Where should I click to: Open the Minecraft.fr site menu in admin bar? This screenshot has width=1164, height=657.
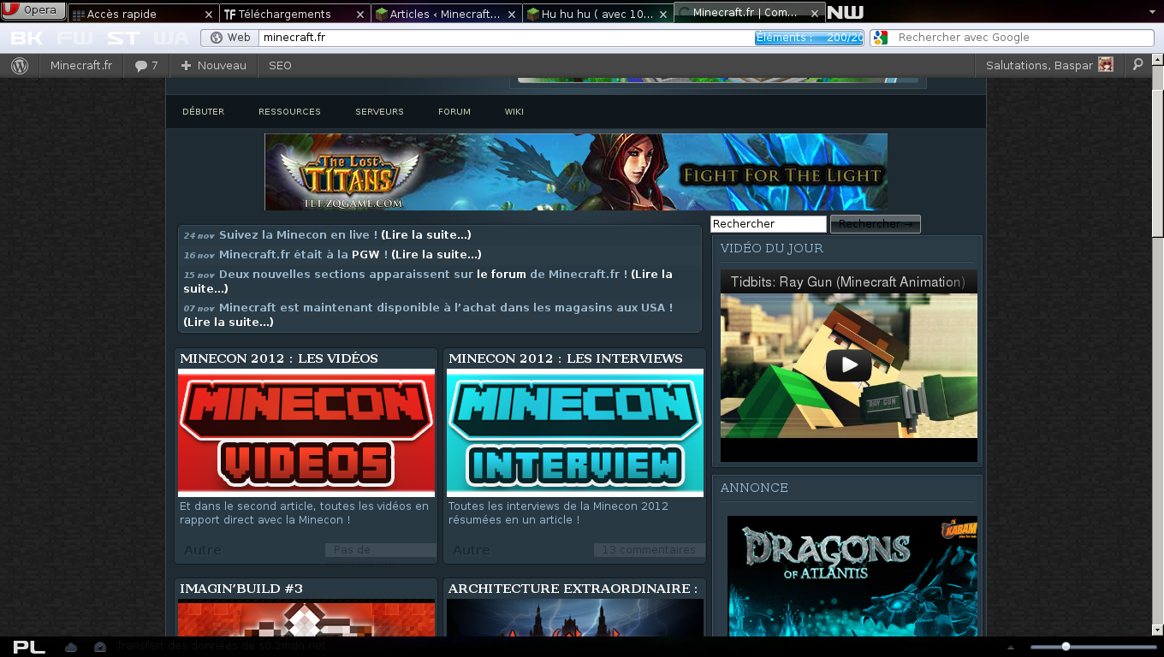(x=81, y=66)
